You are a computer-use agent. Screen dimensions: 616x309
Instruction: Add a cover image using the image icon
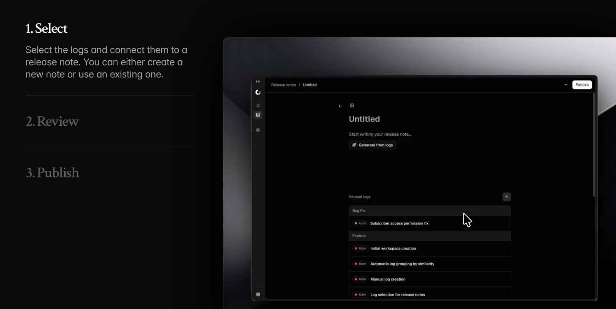[x=352, y=106]
